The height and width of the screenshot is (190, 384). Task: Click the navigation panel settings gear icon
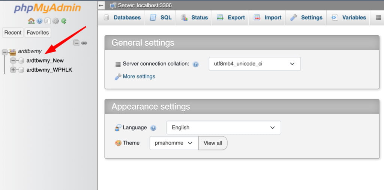click(x=55, y=21)
